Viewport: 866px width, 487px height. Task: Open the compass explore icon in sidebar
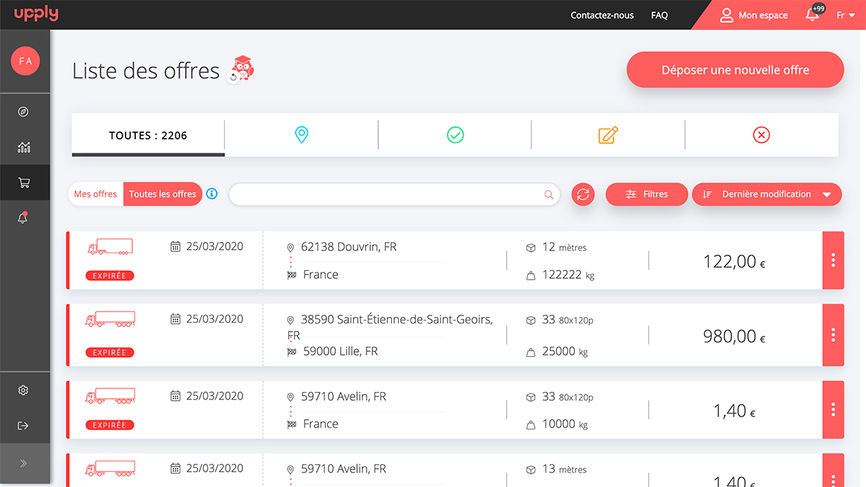point(23,112)
